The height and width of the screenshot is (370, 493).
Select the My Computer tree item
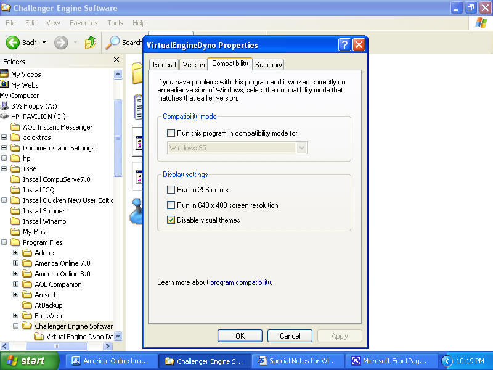coord(20,96)
